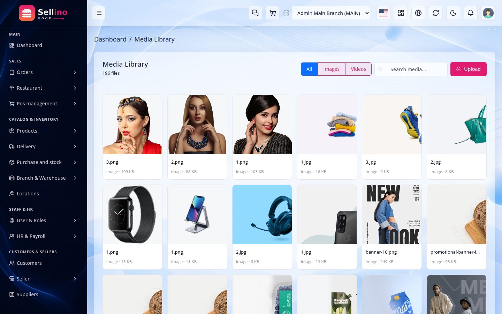502x314 pixels.
Task: Click the US flag language icon
Action: tap(383, 13)
